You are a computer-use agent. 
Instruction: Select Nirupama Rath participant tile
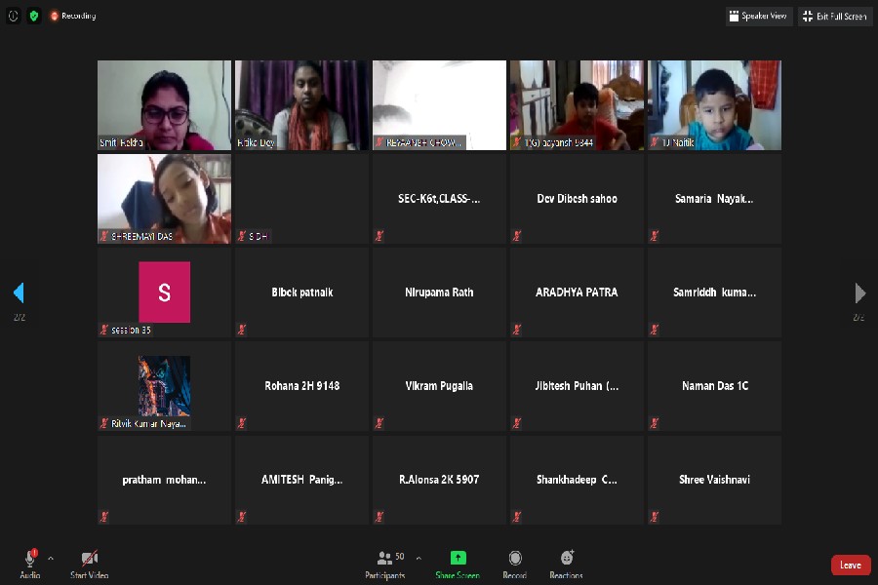[x=439, y=292]
